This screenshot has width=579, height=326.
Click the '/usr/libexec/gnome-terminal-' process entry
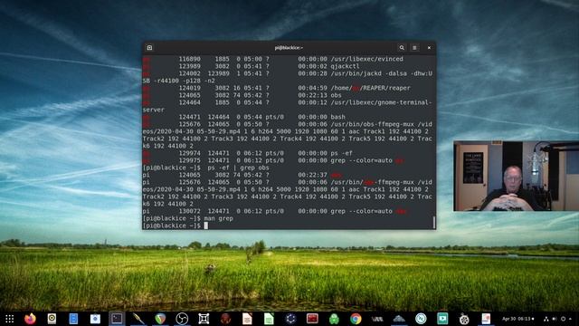[x=381, y=102]
